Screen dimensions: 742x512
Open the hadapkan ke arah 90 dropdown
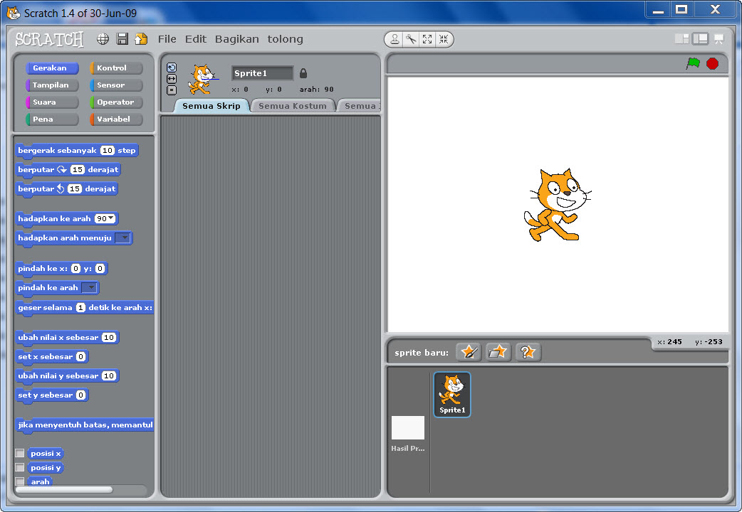[111, 218]
